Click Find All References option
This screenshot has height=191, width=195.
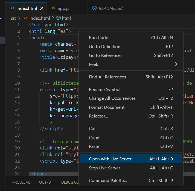[x=107, y=77]
